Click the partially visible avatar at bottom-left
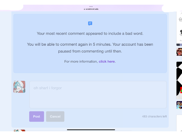Viewport: 182px width, 136px height. (x=19, y=130)
